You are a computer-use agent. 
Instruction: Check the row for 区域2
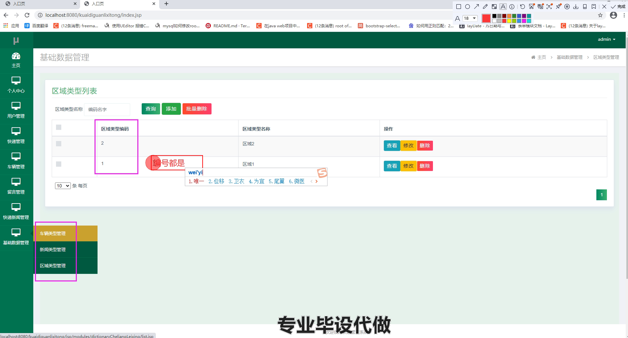(59, 144)
